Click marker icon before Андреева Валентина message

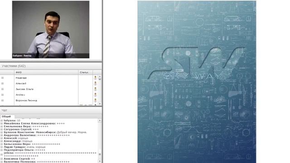2,135
